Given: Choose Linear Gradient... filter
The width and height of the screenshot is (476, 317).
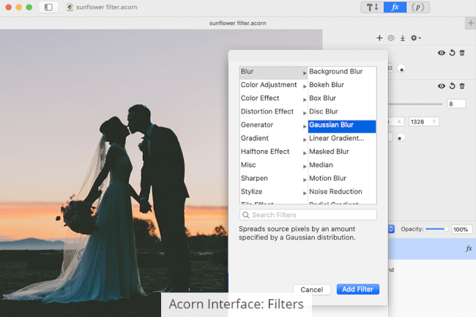Looking at the screenshot, I should click(x=342, y=138).
